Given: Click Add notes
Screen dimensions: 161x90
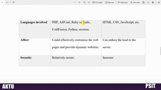Looking at the screenshot, I should pos(135,2).
